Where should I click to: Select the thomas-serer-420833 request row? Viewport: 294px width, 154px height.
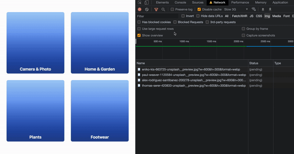click(215, 86)
